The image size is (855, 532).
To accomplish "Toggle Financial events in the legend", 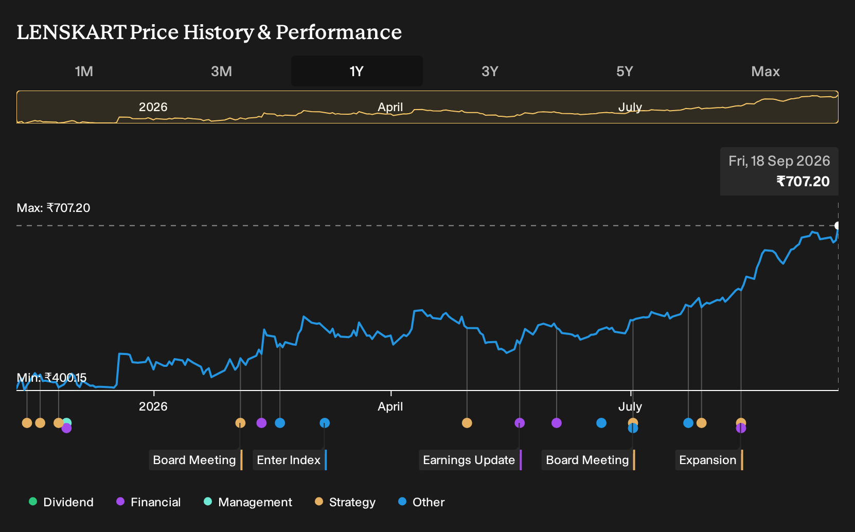I will [149, 502].
